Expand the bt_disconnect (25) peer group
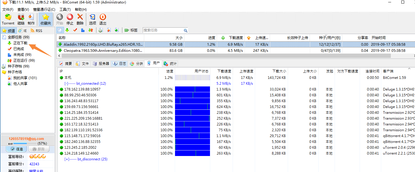 [66, 159]
